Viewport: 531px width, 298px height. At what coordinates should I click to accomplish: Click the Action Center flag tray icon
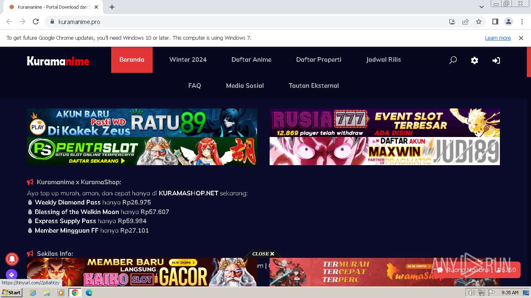492,293
